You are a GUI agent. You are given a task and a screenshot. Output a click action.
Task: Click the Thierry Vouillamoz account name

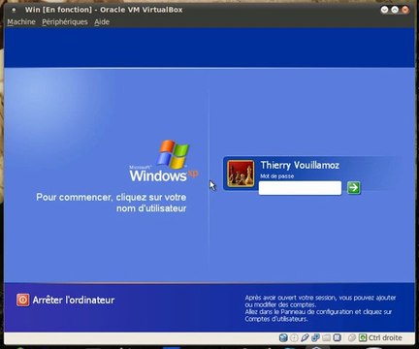point(300,165)
